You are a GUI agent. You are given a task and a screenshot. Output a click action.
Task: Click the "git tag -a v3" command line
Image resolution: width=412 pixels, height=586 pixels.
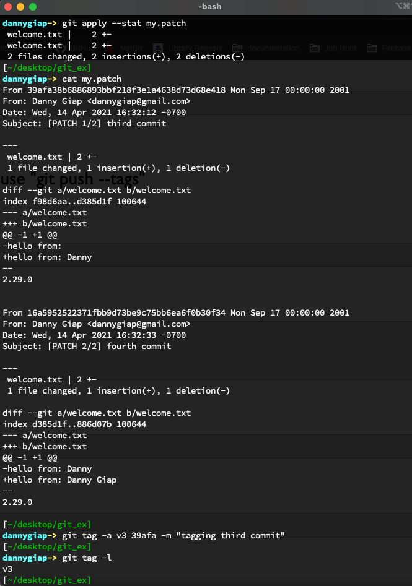coord(173,536)
